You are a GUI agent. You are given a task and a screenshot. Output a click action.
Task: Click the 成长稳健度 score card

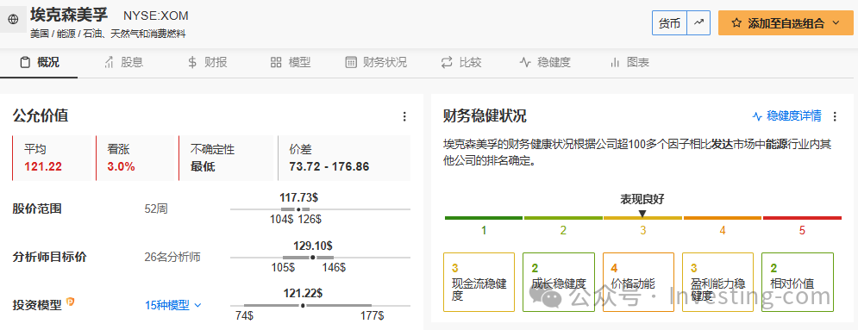point(559,282)
